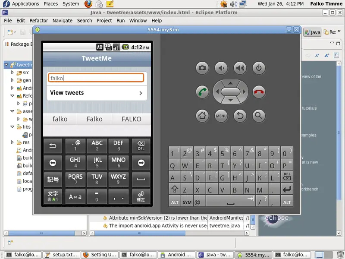
Task: Click the tweetme.java resource cell
Action: pos(226,225)
